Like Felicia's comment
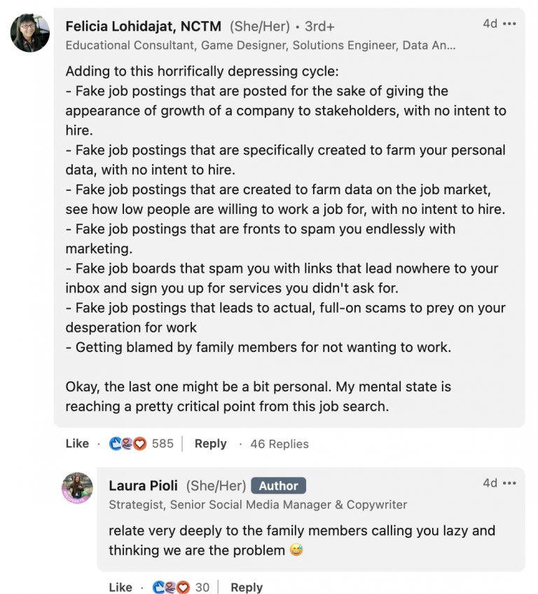The height and width of the screenshot is (594, 538). [76, 443]
